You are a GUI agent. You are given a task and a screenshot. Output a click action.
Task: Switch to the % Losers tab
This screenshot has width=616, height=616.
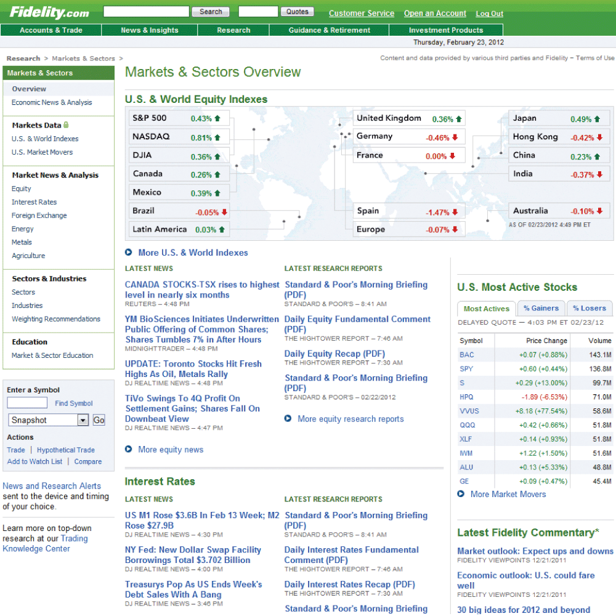coord(590,309)
